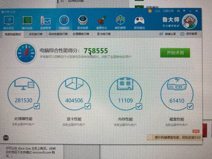The width and height of the screenshot is (212, 159).
Task: Click the small round icon at bottom-left corner
Action: pyautogui.click(x=6, y=138)
